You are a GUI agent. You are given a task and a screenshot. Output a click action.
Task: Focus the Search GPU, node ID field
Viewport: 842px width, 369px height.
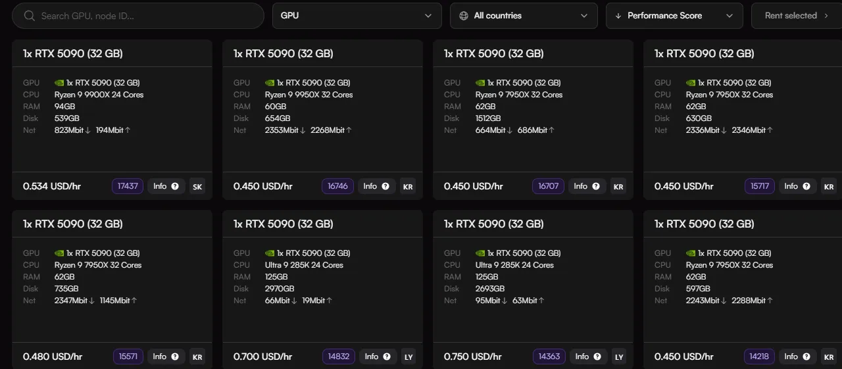click(x=138, y=16)
